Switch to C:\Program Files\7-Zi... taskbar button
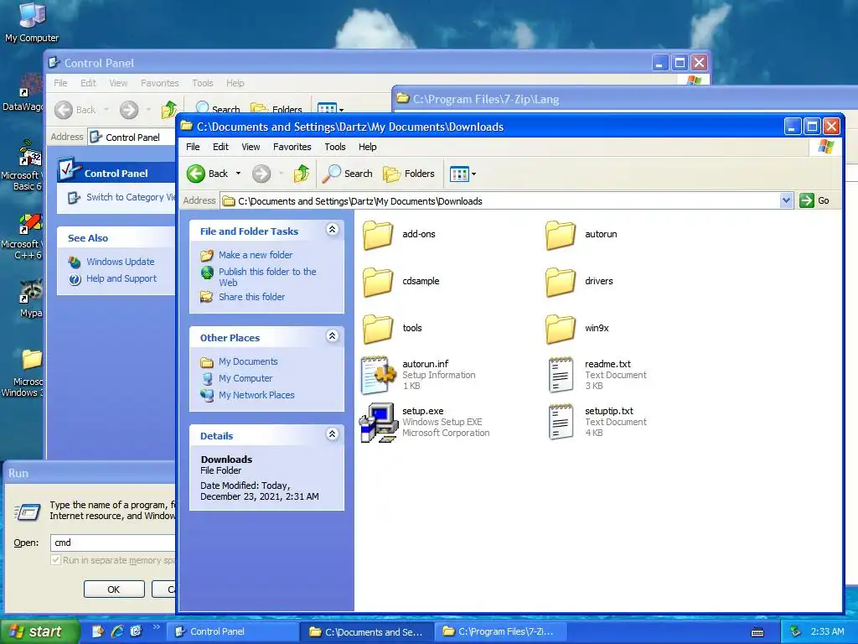This screenshot has height=644, width=858. [x=500, y=632]
